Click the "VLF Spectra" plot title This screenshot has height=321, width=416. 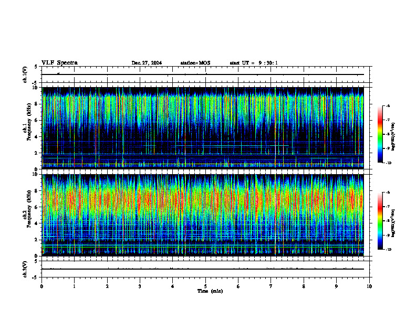tap(59, 63)
